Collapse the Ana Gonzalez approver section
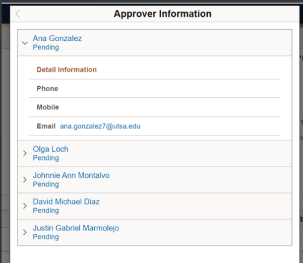 point(25,43)
